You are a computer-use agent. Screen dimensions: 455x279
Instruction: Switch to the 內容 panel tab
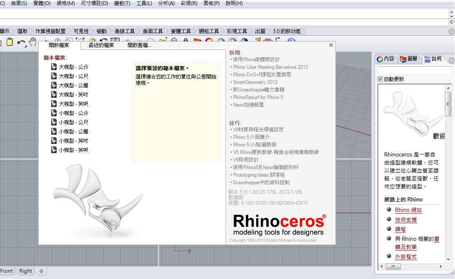[x=386, y=59]
